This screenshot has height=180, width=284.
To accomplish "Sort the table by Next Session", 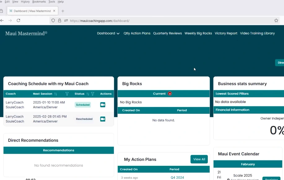I will (56, 94).
